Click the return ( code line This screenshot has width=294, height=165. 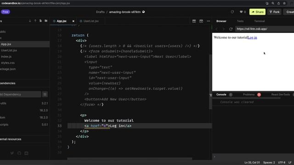80,35
